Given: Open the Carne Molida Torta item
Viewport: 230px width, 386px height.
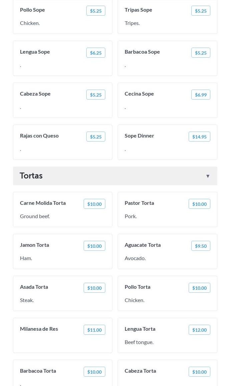Looking at the screenshot, I should (43, 203).
